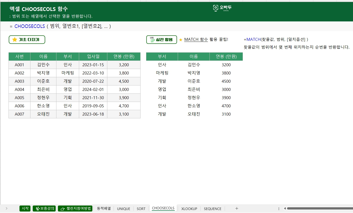Click the 오빠두 Excel logo in the banner
Image resolution: width=353 pixels, height=213 pixels.
pyautogui.click(x=222, y=8)
